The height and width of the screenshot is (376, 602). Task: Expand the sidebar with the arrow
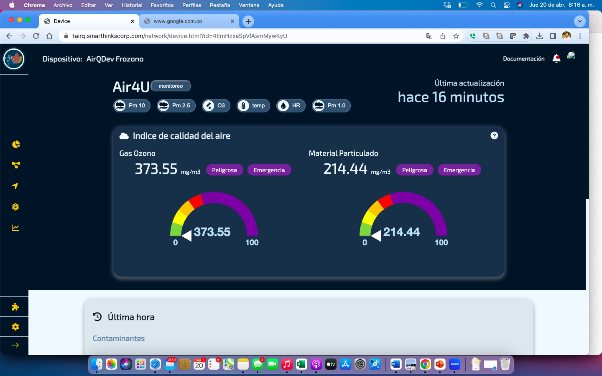tap(15, 345)
